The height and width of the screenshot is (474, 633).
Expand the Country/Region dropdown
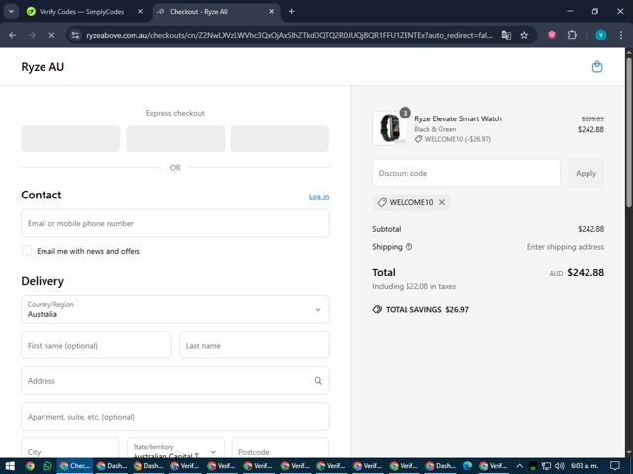(x=175, y=309)
